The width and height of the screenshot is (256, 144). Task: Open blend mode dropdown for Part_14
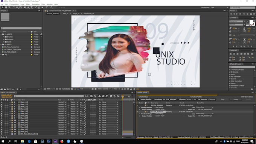pos(62,102)
